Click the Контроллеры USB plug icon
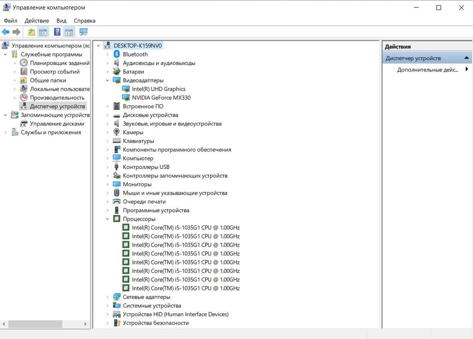This screenshot has width=473, height=339. [x=116, y=167]
